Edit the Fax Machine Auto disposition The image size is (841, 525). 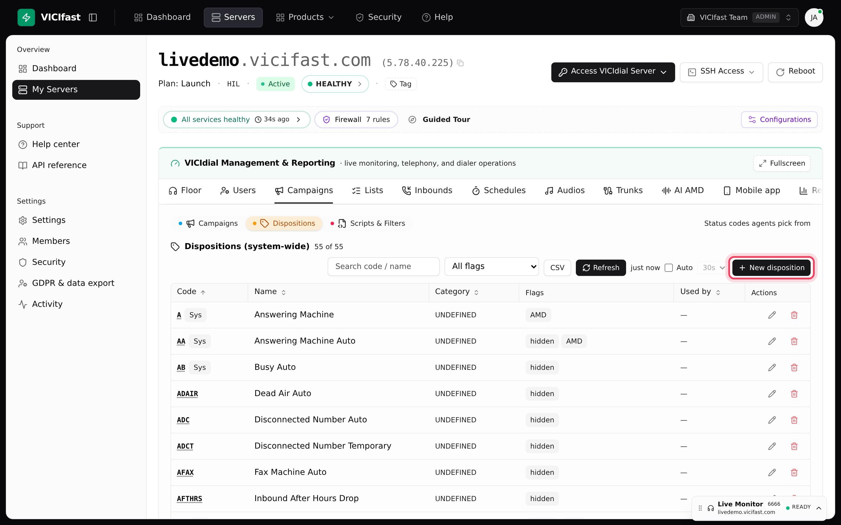772,472
